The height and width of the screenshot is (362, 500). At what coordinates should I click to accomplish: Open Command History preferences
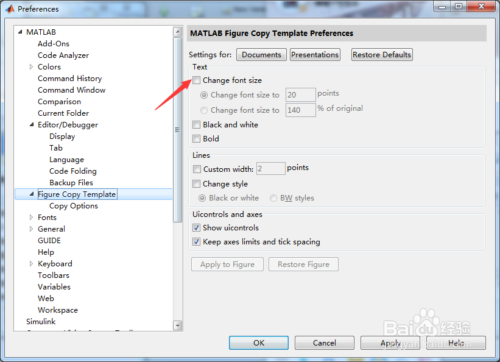(69, 79)
